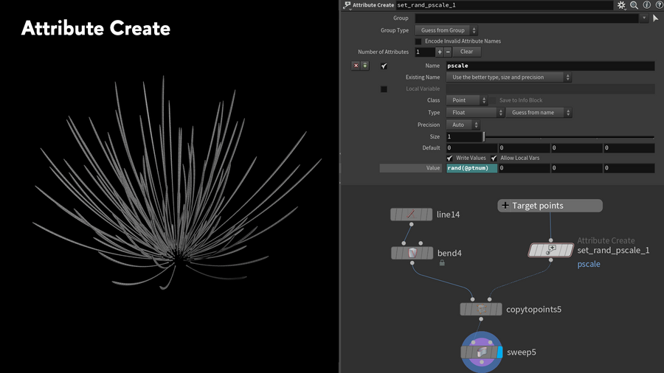Select the line14 node
664x373 pixels.
411,215
